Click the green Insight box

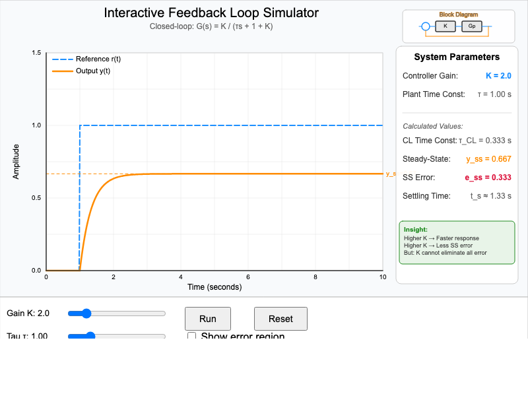(x=457, y=242)
